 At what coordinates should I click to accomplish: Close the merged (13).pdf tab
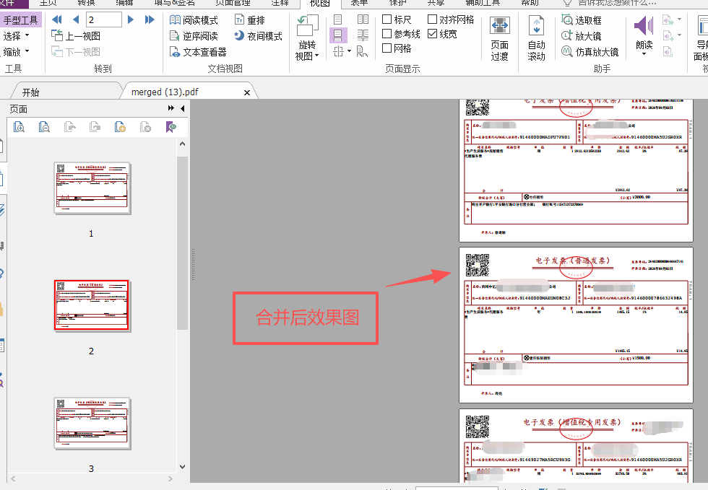[x=247, y=92]
